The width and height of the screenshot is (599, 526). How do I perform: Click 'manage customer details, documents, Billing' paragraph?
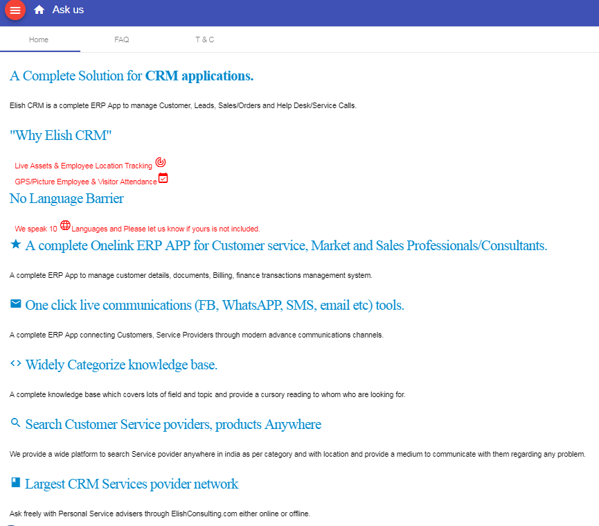(190, 275)
